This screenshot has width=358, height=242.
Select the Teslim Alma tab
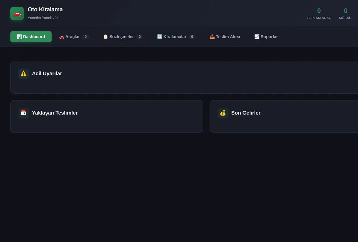pyautogui.click(x=225, y=37)
